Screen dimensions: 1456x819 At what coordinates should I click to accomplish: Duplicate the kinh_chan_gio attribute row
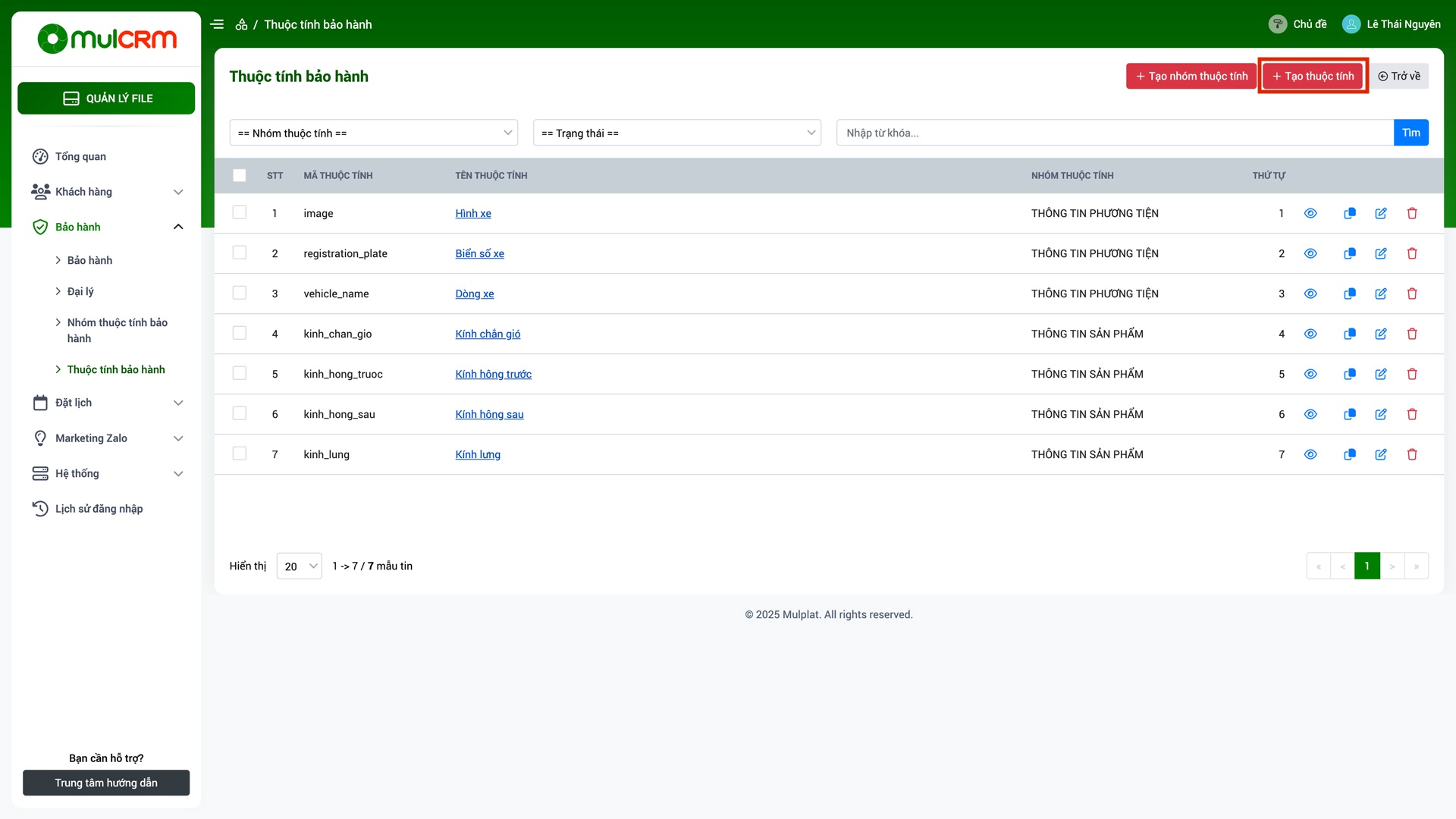pos(1349,334)
